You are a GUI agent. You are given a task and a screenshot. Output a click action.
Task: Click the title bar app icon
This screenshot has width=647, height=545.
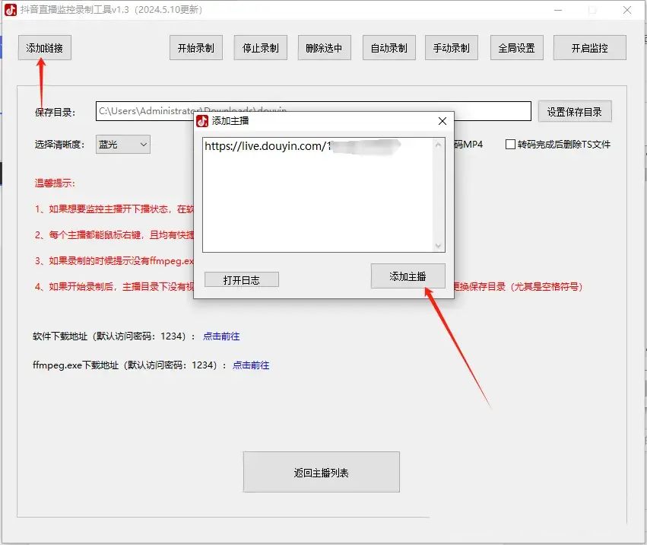point(11,9)
